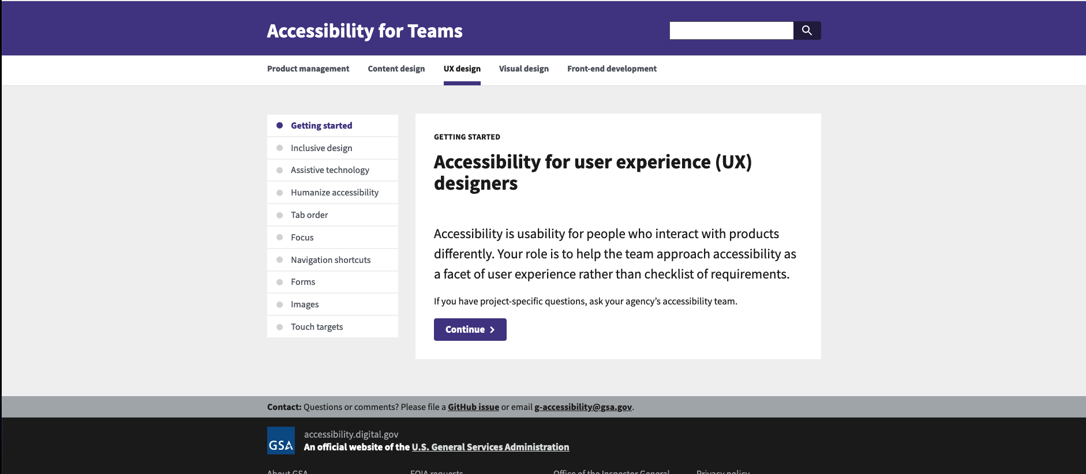
Task: Open Touch targets sidebar item
Action: [332, 327]
